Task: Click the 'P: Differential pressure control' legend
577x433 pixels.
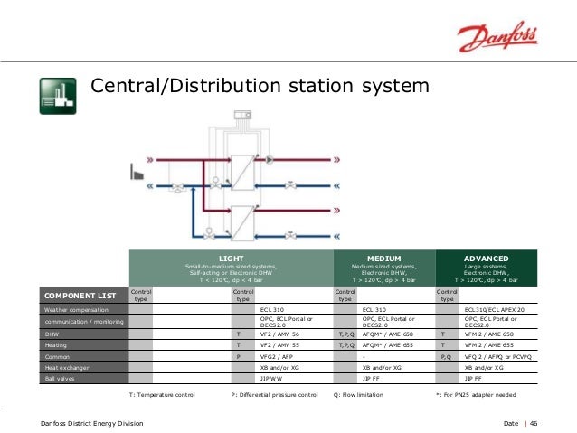Action: coord(275,395)
